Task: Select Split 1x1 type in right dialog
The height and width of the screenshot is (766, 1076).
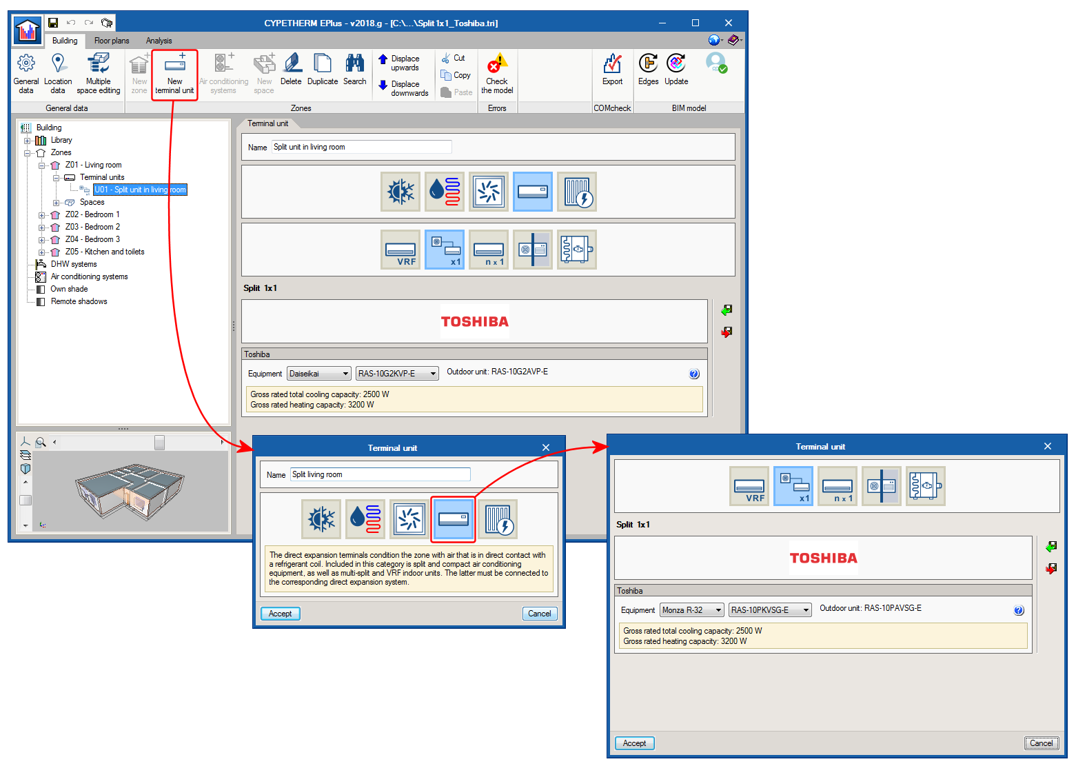Action: pos(793,486)
